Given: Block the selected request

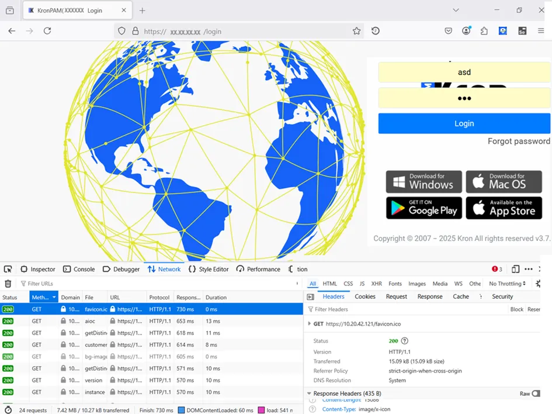Looking at the screenshot, I should (x=516, y=309).
